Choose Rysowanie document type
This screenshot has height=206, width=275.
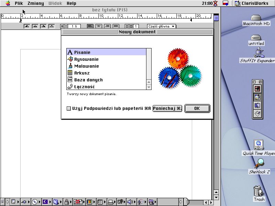(106, 59)
